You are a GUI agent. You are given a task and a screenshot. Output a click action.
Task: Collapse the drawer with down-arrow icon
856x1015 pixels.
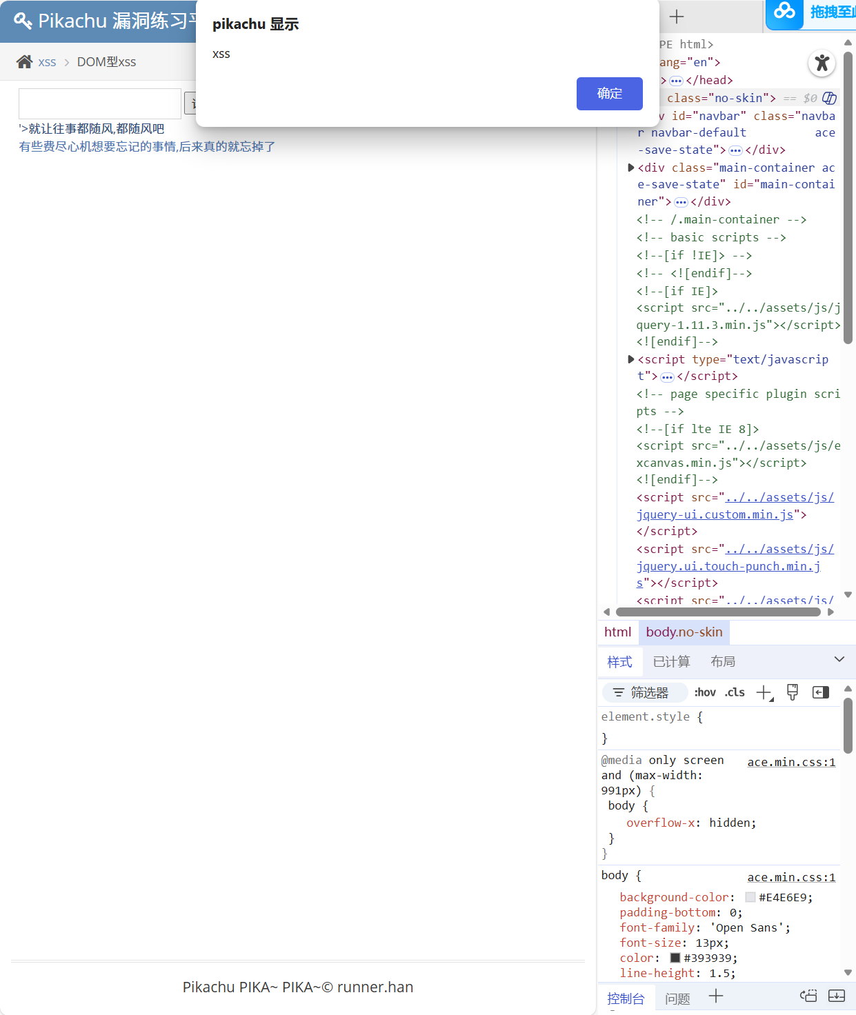837,996
